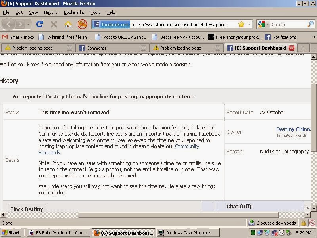Open the search engine selector dropdown

(263, 25)
